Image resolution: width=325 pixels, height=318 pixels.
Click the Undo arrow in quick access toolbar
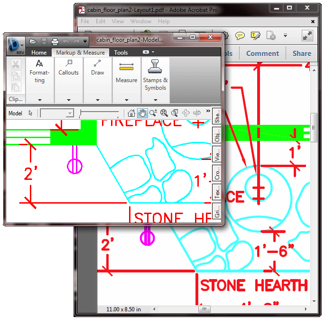tap(66, 41)
